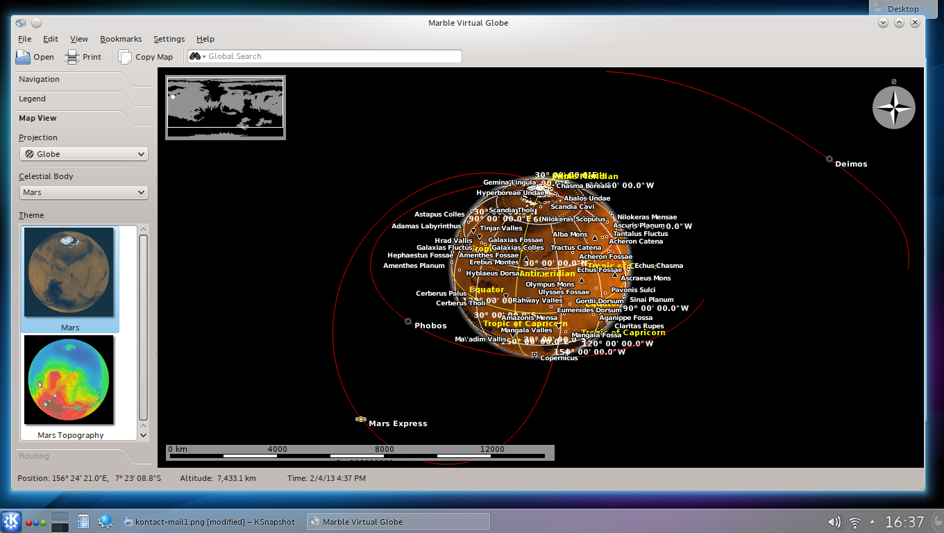This screenshot has height=533, width=944.
Task: Click the theme list scroll up arrow
Action: (144, 229)
